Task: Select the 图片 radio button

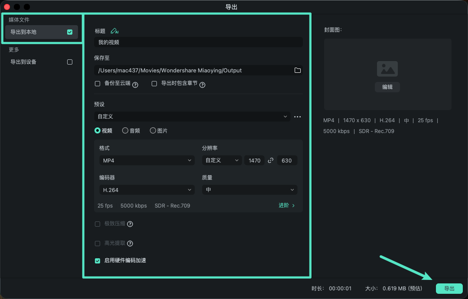Action: point(153,130)
